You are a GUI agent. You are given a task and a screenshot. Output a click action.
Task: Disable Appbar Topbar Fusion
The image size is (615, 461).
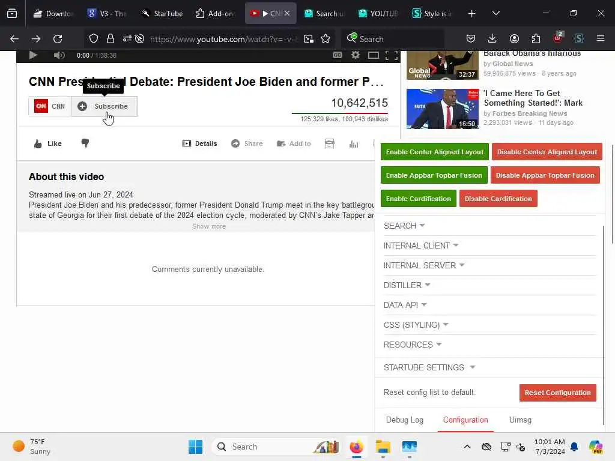545,175
